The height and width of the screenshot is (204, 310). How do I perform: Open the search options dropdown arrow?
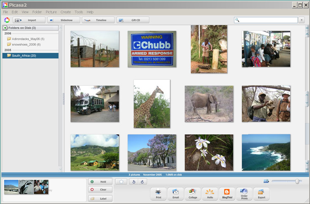tap(301, 20)
